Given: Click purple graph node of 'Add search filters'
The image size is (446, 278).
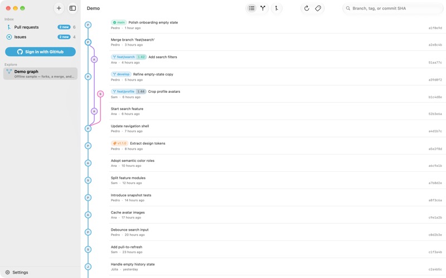Looking at the screenshot, I should pyautogui.click(x=94, y=59).
